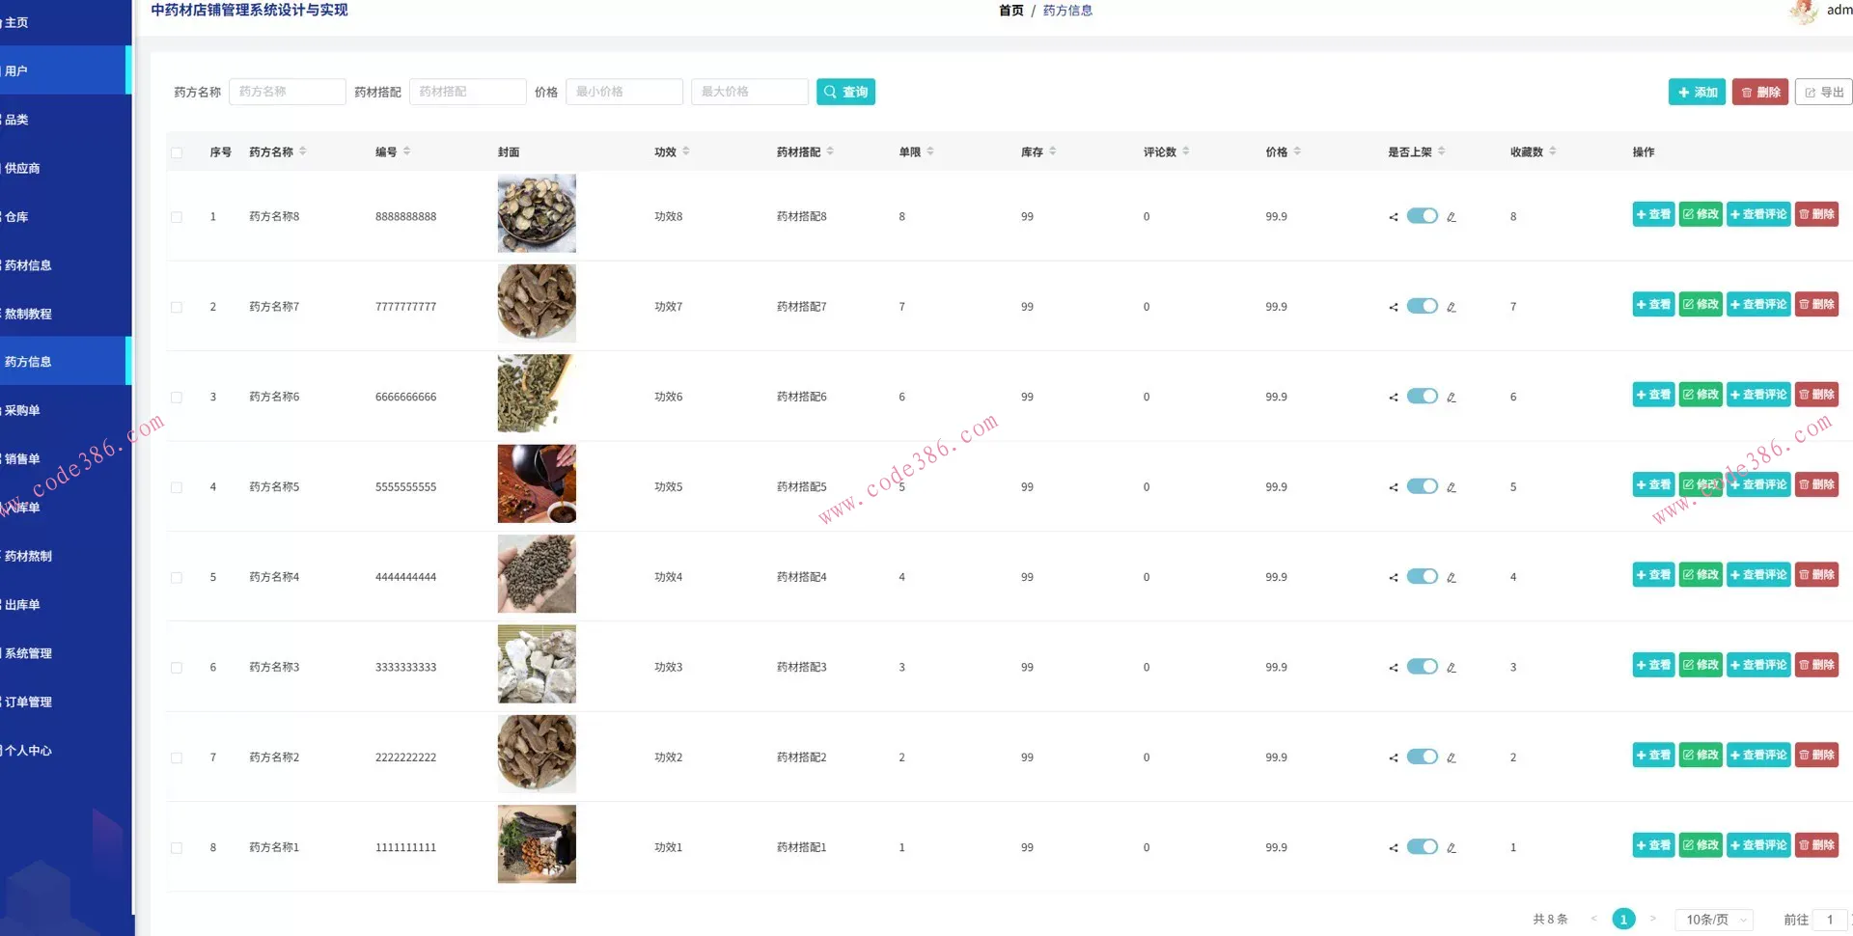
Task: Open the 首页 breadcrumb link
Action: (1009, 11)
